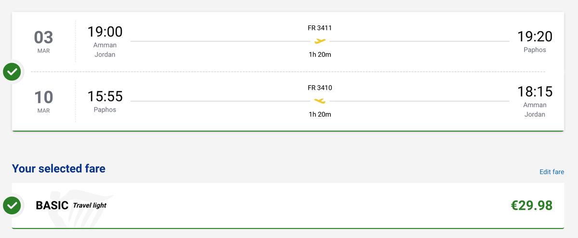Click the 15:55 Paphos departure time

point(105,96)
